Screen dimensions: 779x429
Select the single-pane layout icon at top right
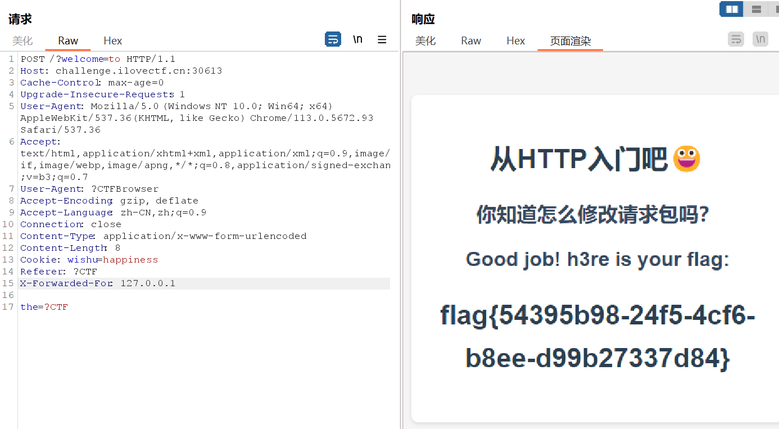point(777,9)
